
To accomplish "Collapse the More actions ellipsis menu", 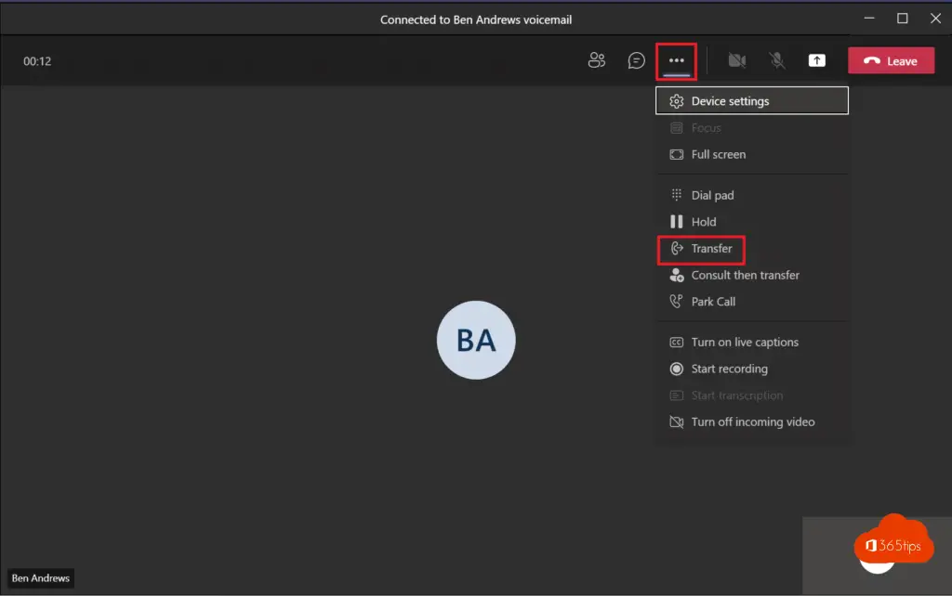I will pos(677,60).
